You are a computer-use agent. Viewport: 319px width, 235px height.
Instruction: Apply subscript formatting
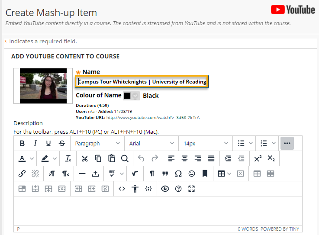271,158
